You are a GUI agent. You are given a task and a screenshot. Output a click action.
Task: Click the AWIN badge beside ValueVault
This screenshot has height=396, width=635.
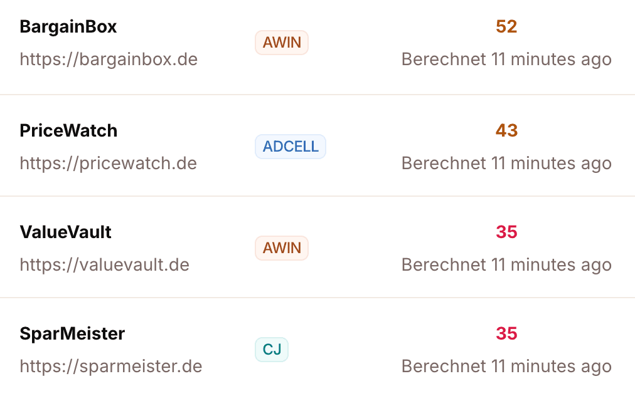point(281,248)
